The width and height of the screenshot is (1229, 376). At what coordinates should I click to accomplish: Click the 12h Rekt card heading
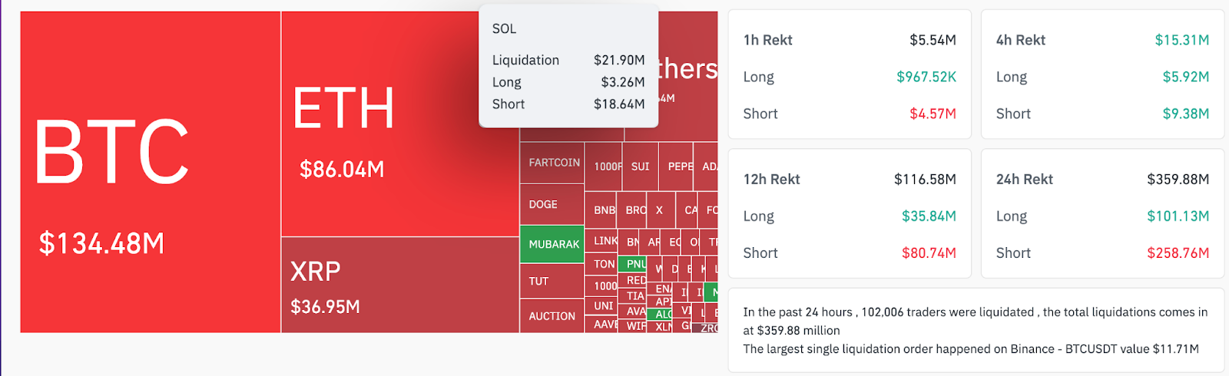[771, 180]
